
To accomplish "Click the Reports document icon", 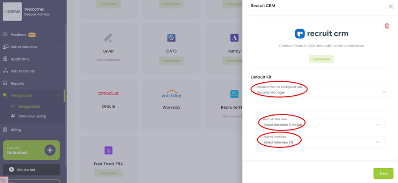I will click(5, 83).
